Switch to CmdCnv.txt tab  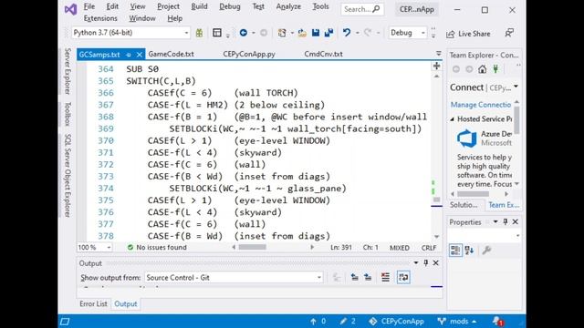point(323,55)
